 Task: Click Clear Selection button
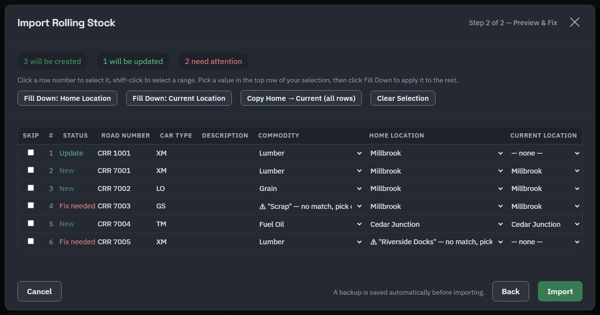[x=403, y=98]
